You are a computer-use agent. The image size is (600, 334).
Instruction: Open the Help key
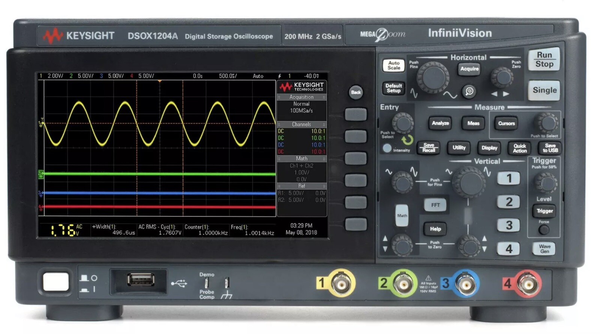click(435, 229)
